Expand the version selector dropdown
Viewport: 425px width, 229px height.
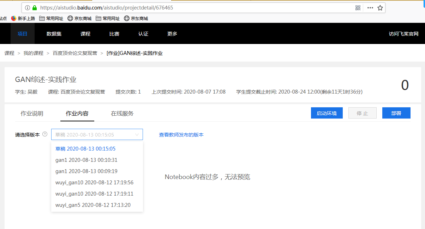tap(97, 134)
